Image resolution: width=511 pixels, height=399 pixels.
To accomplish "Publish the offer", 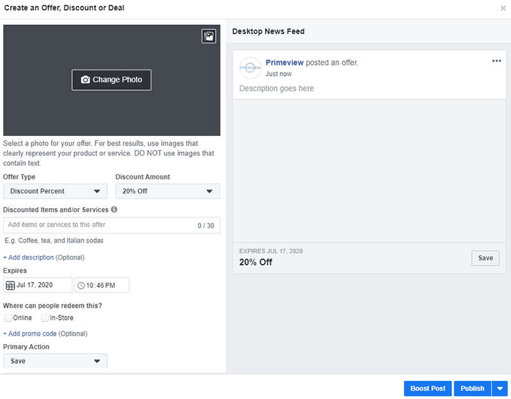I will tap(472, 388).
